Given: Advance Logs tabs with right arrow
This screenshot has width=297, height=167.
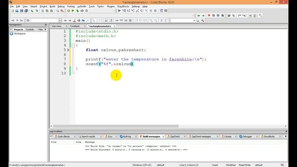Looking at the screenshot, I should click(286, 136).
